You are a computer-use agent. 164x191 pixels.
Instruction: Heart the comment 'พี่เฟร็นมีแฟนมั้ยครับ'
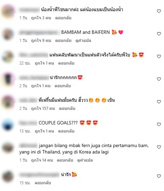click(159, 102)
